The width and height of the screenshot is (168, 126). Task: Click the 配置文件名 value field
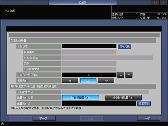(x=99, y=103)
